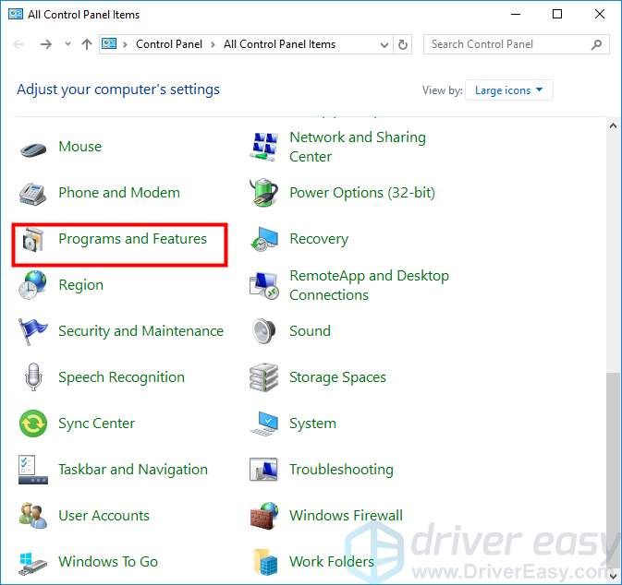The width and height of the screenshot is (622, 585).
Task: Open the Storage Spaces drive icon
Action: [x=264, y=377]
